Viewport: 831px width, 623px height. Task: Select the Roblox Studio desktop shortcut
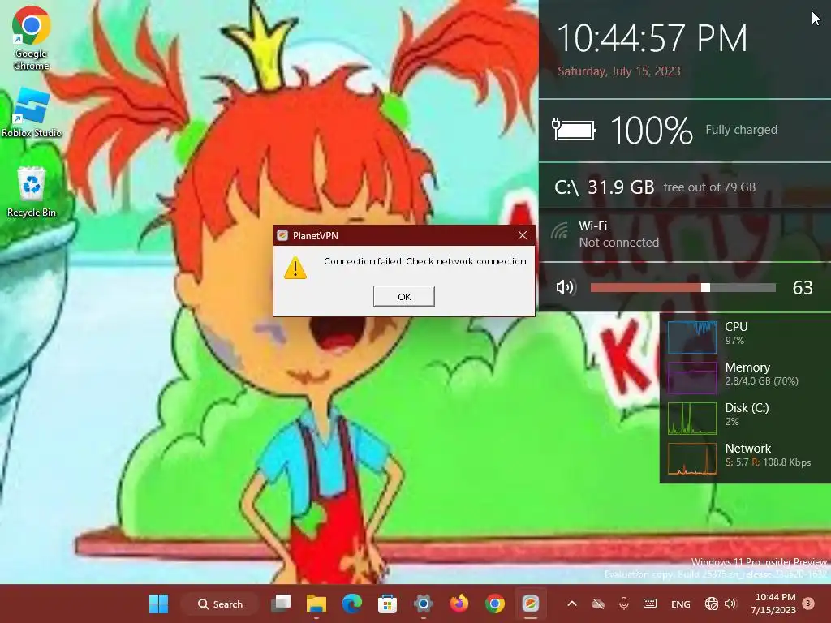pyautogui.click(x=32, y=112)
